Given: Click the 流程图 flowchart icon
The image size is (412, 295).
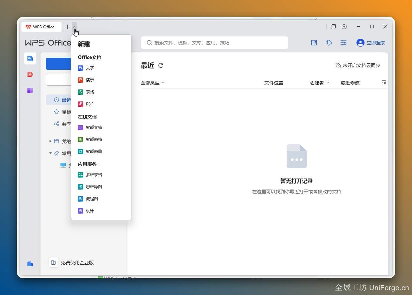Looking at the screenshot, I should (x=81, y=199).
